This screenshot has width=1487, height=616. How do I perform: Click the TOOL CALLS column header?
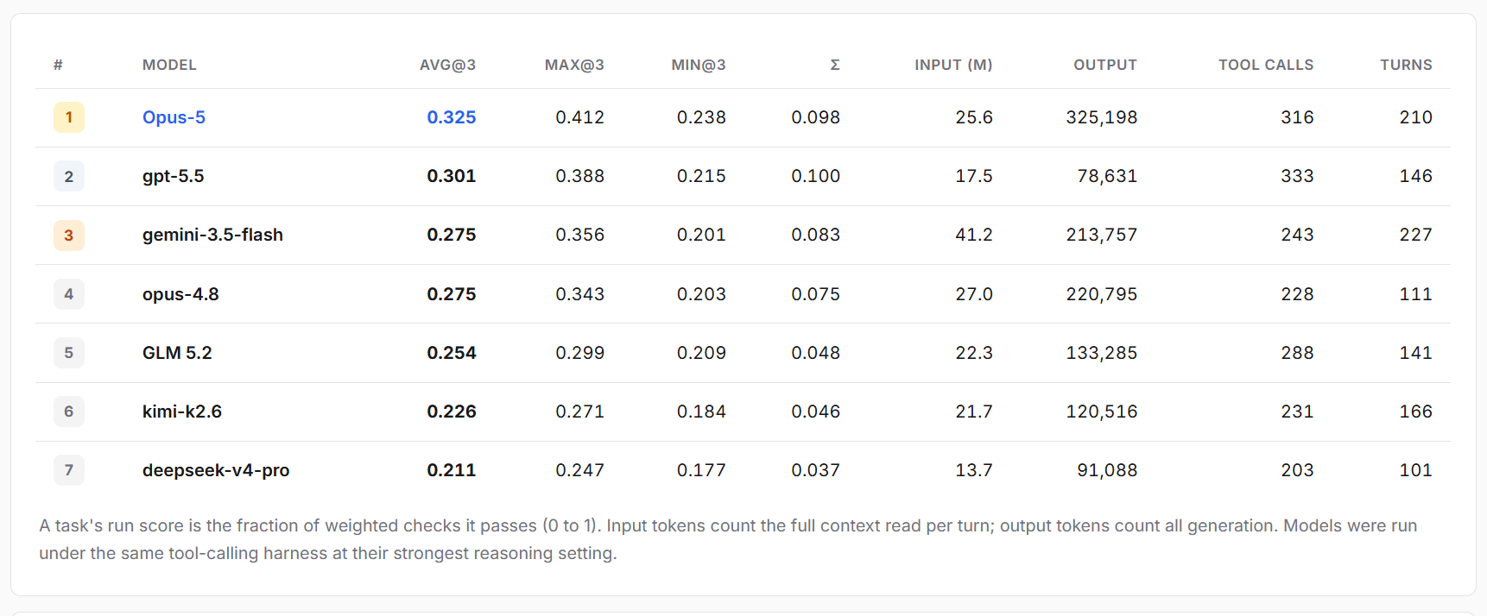coord(1266,65)
